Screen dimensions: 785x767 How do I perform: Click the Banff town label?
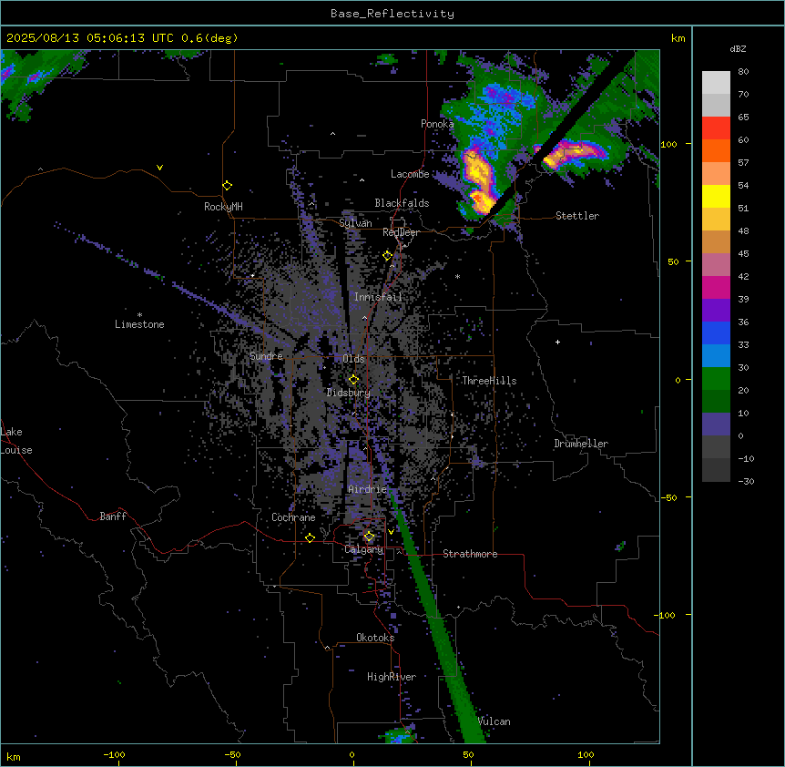pyautogui.click(x=113, y=516)
